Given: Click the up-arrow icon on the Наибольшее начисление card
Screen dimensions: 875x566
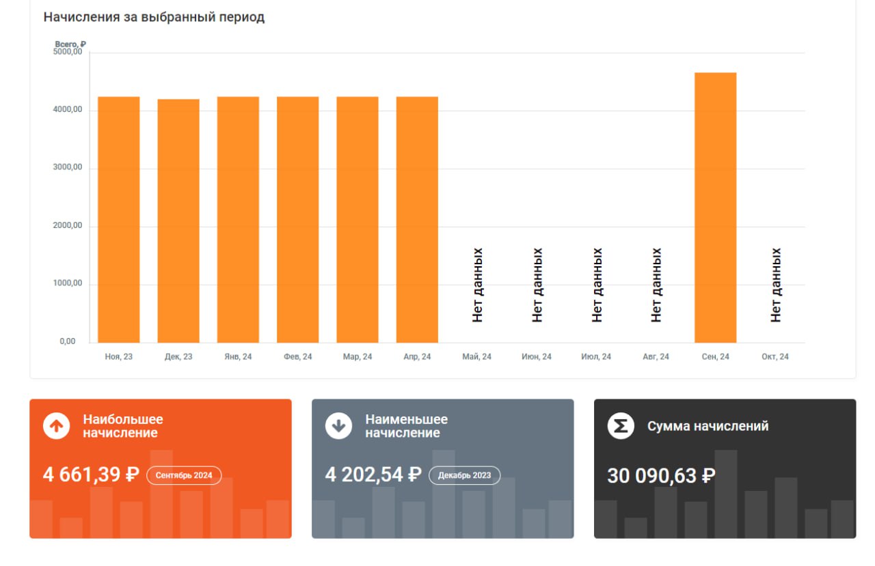Looking at the screenshot, I should coord(57,426).
